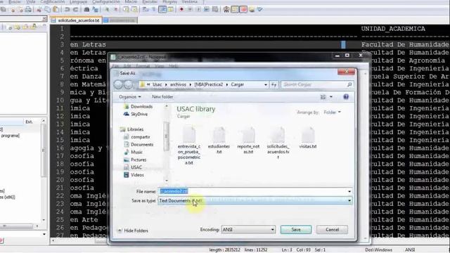Click the Redo arrow in Notepad++ toolbar
Viewport: 450px width, 253px height.
(75, 9)
